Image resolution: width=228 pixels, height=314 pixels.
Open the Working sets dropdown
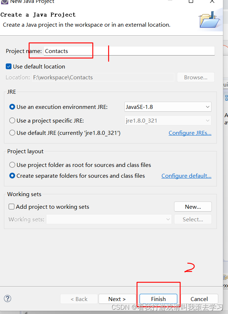tap(168, 219)
